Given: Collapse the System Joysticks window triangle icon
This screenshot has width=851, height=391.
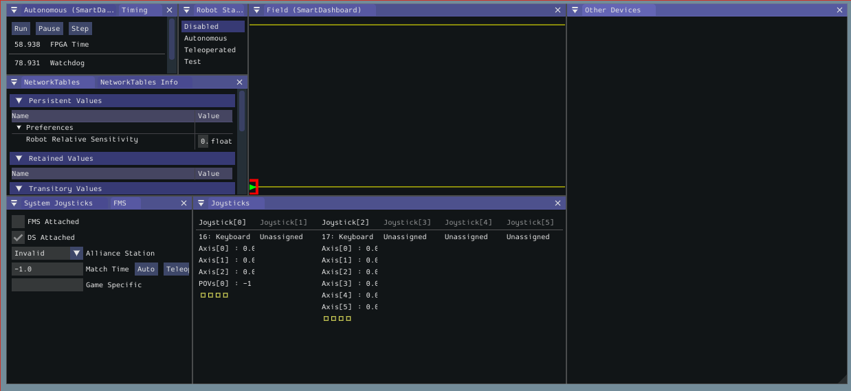Looking at the screenshot, I should (x=14, y=203).
